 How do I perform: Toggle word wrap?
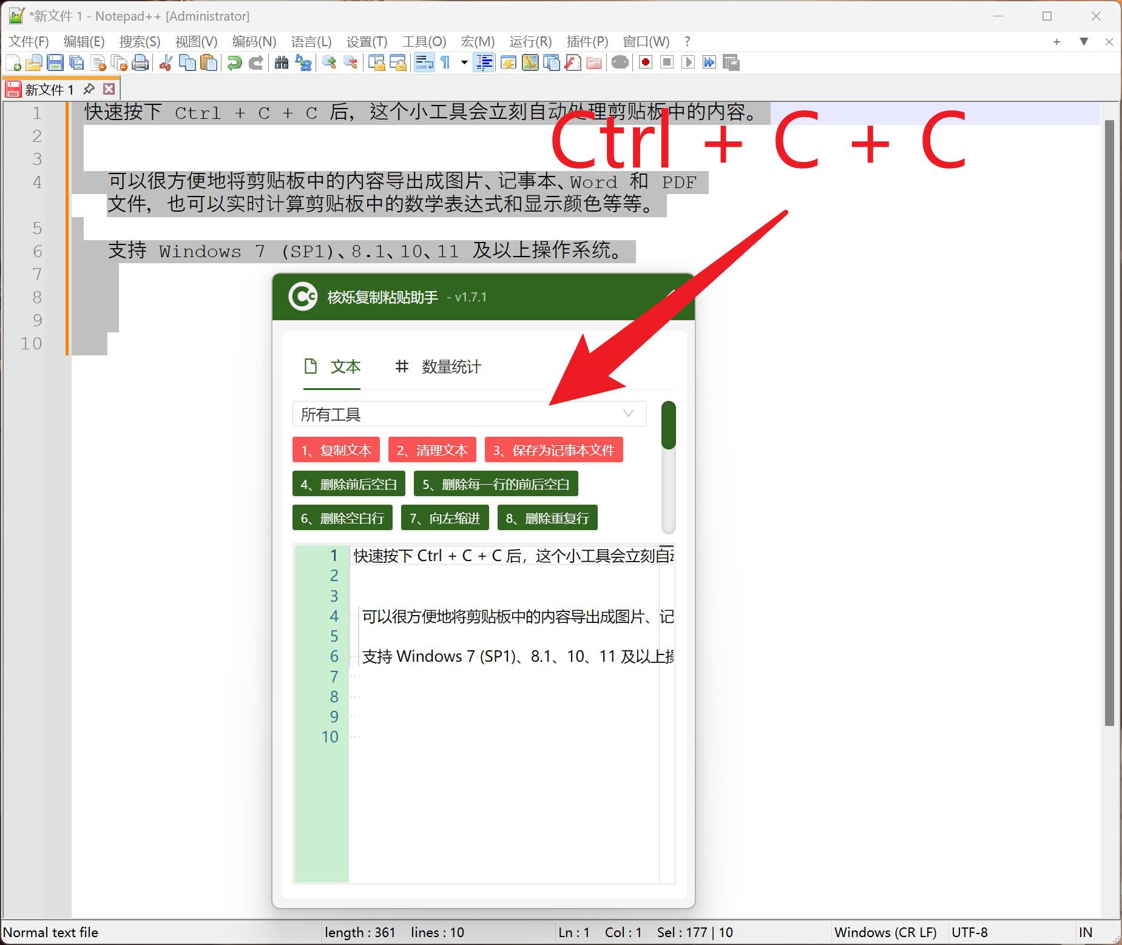click(x=424, y=62)
